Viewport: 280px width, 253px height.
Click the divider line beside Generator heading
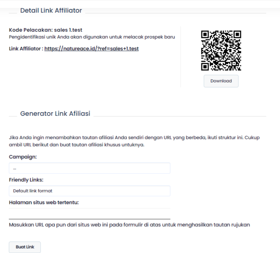(x=179, y=116)
